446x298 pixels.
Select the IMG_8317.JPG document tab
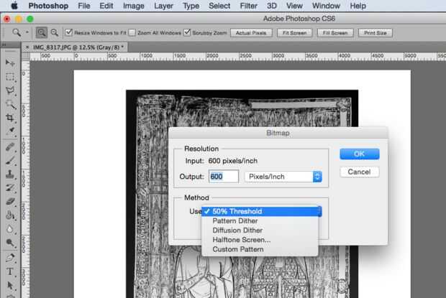coord(78,47)
